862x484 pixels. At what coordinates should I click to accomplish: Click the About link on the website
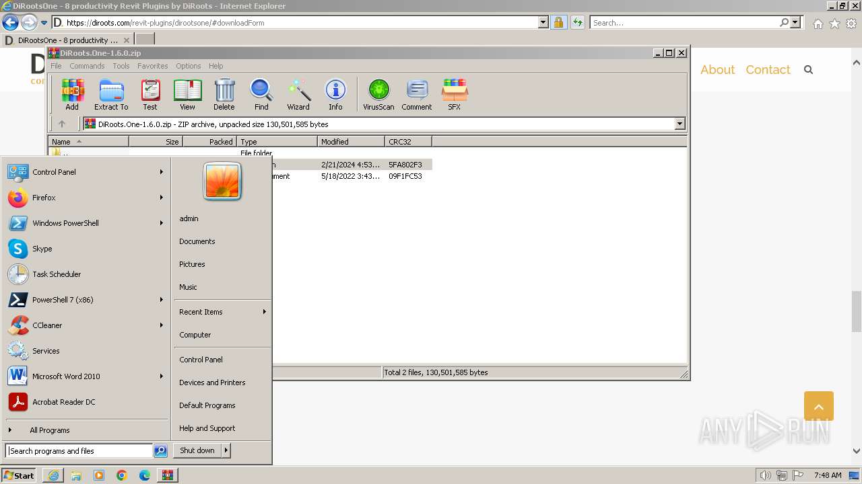click(x=717, y=70)
